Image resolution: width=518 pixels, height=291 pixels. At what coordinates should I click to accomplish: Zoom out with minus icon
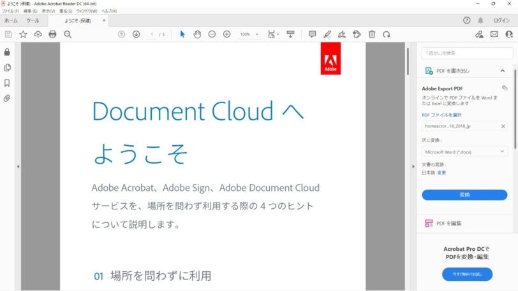click(212, 34)
